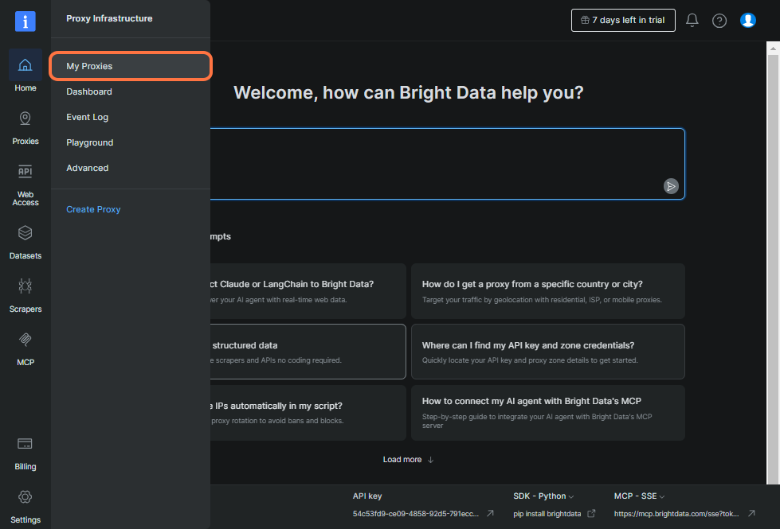Viewport: 780px width, 529px height.
Task: Open the Scrapers bug icon
Action: [x=25, y=286]
